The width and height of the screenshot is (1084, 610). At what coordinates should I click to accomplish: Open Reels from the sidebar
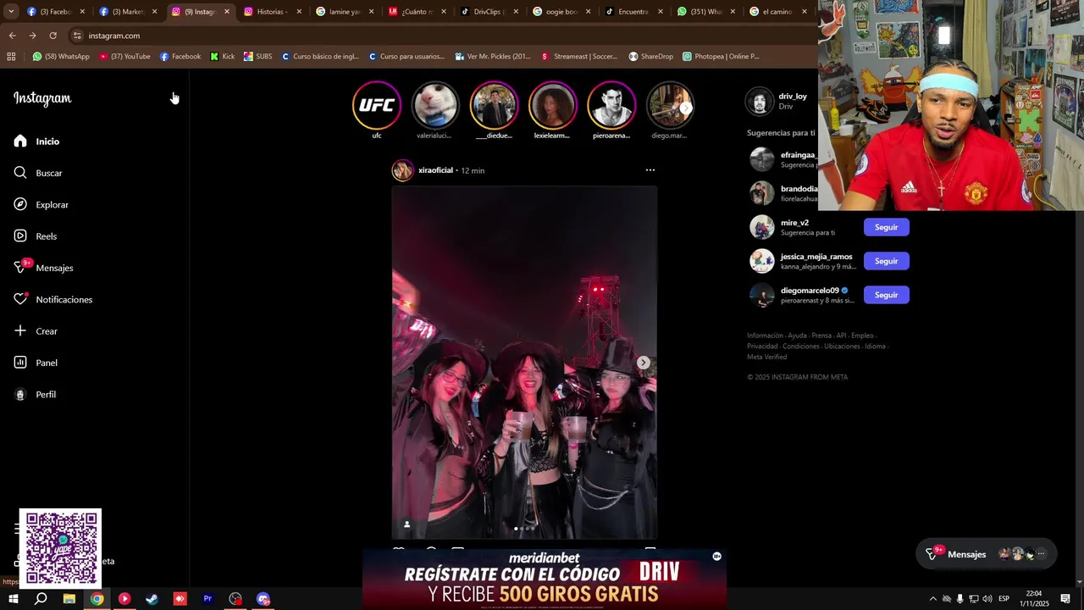point(35,236)
